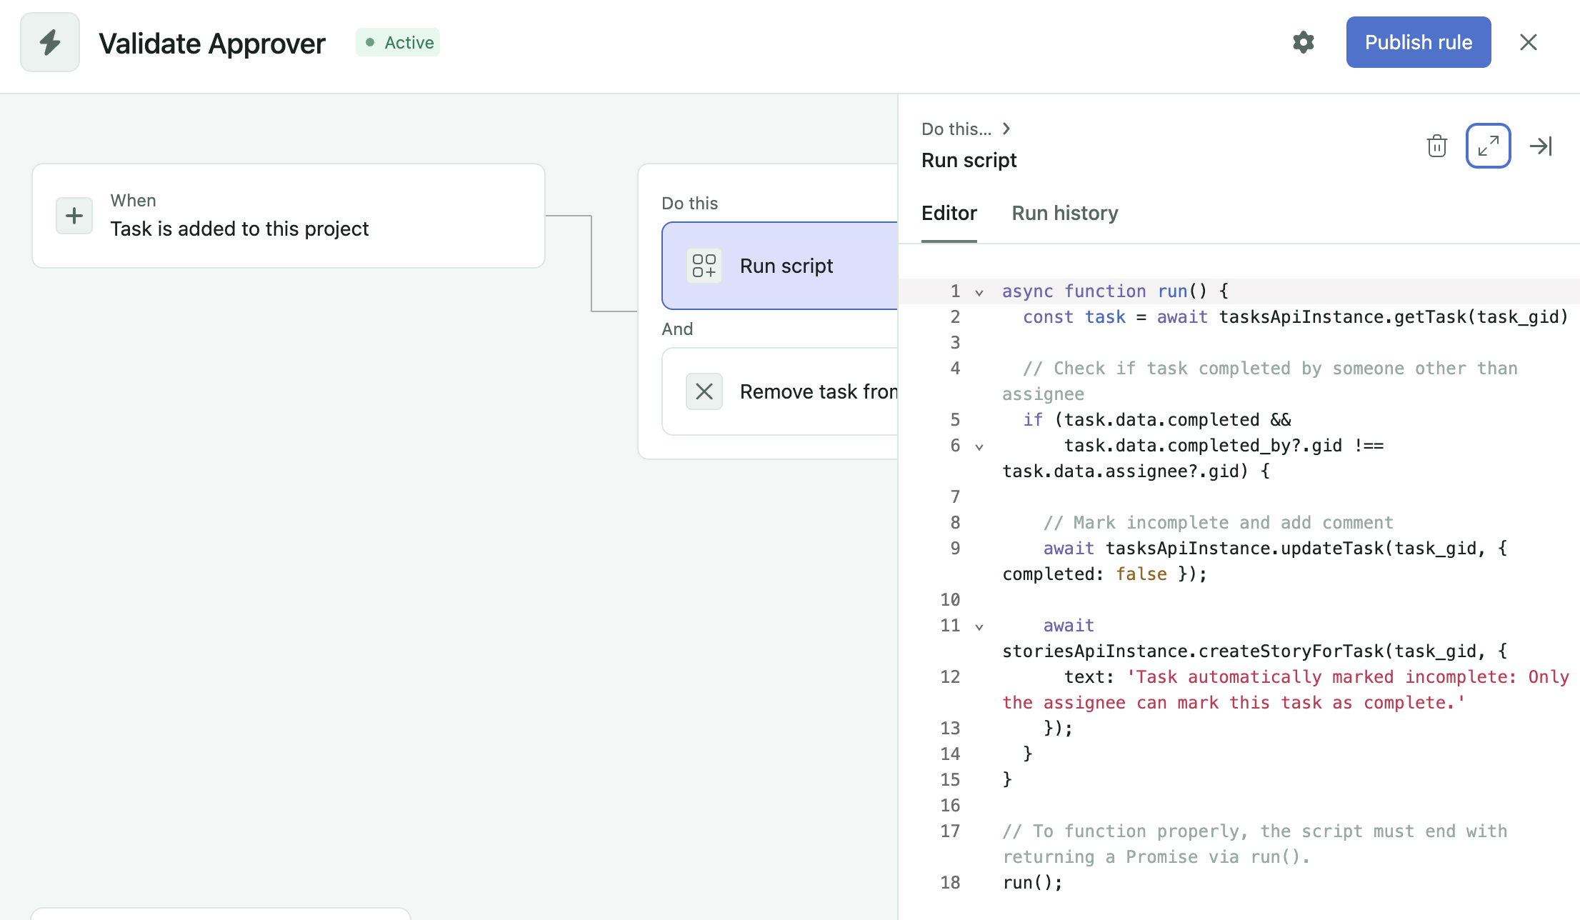Viewport: 1580px width, 920px height.
Task: Open rule settings via the gear icon
Action: coord(1303,42)
